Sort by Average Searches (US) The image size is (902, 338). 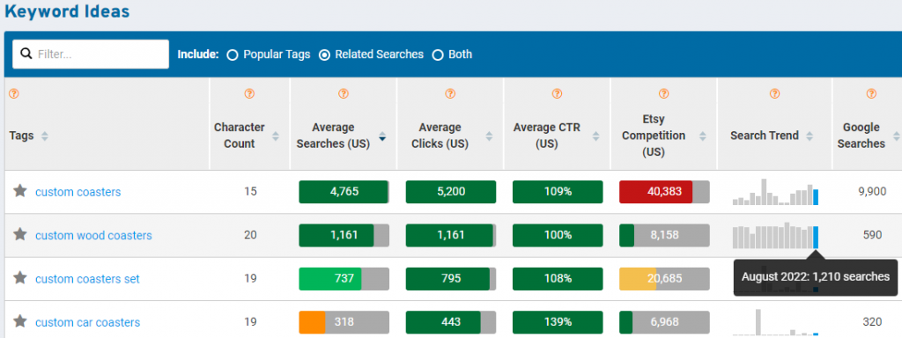click(382, 136)
